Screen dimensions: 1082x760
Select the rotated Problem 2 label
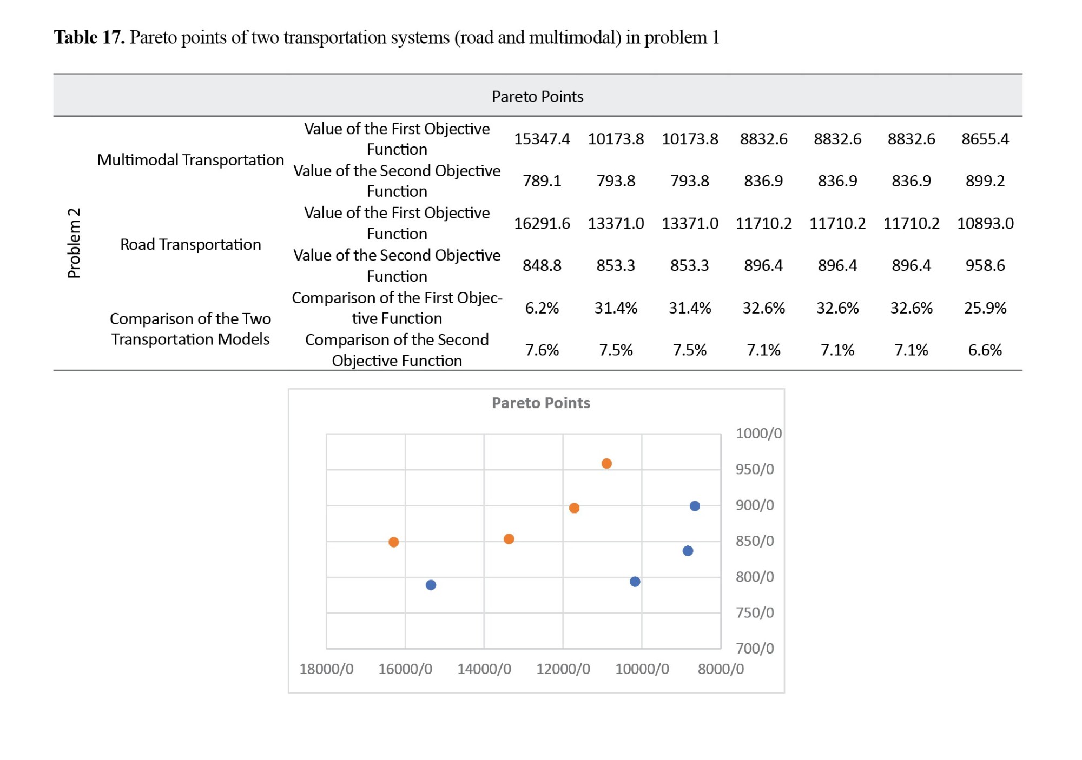point(74,243)
